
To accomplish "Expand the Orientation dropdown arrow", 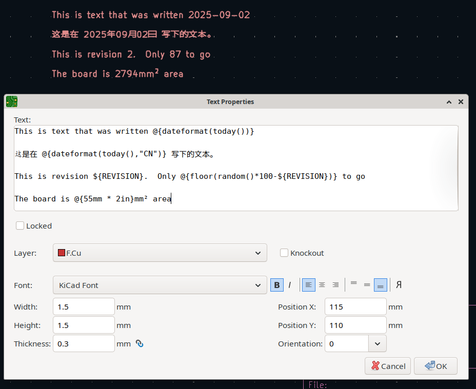I will [x=378, y=344].
